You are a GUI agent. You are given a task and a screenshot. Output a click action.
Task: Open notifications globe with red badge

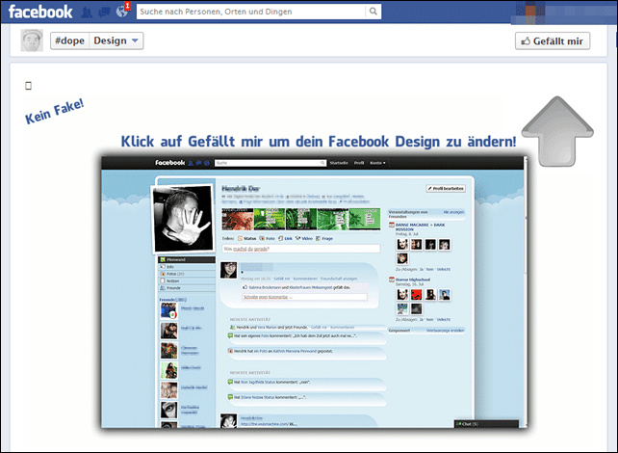(122, 11)
